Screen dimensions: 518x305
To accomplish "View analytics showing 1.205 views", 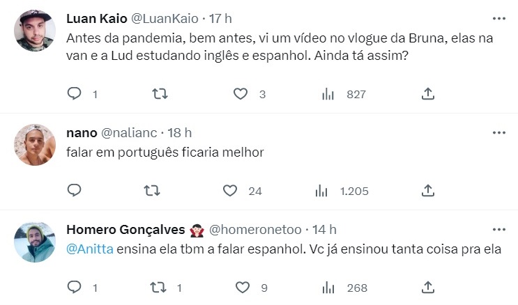I will point(321,190).
